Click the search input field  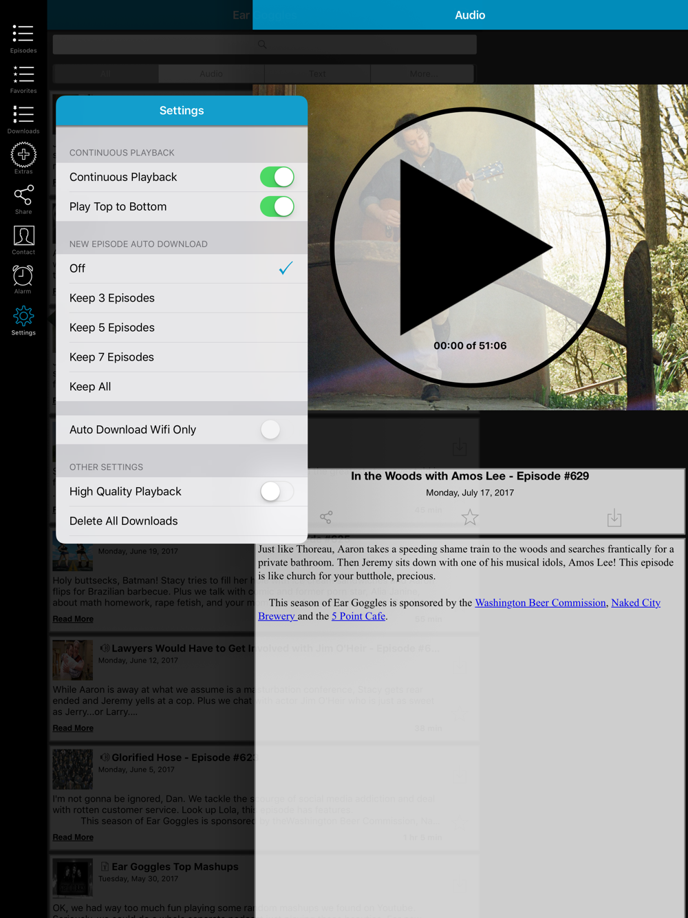click(265, 45)
